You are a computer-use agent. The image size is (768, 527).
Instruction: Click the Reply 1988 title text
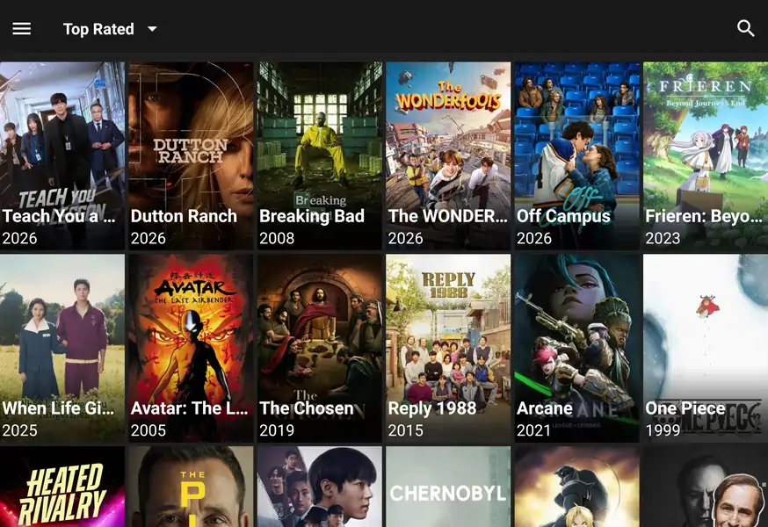[x=432, y=408]
